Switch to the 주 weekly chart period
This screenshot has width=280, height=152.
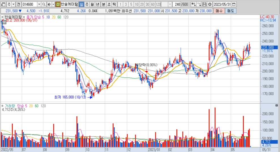87,4
